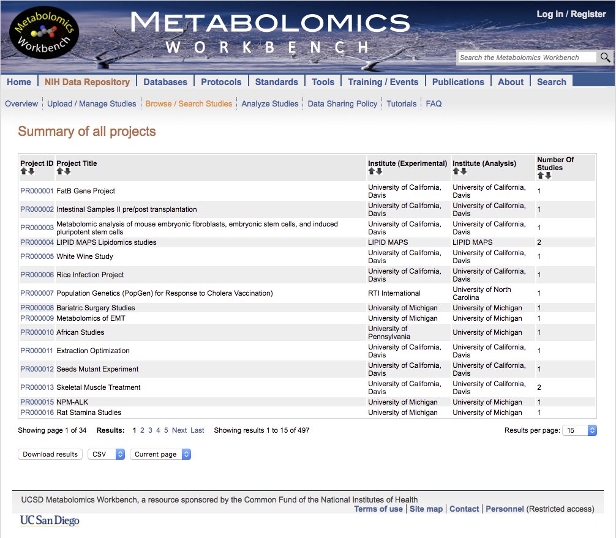Sort Project ID descending with down arrow
Image resolution: width=616 pixels, height=538 pixels.
pos(31,171)
